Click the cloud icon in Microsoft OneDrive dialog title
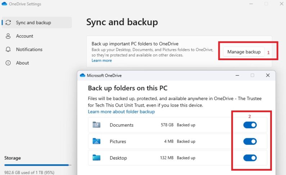The image size is (286, 175). [x=82, y=75]
